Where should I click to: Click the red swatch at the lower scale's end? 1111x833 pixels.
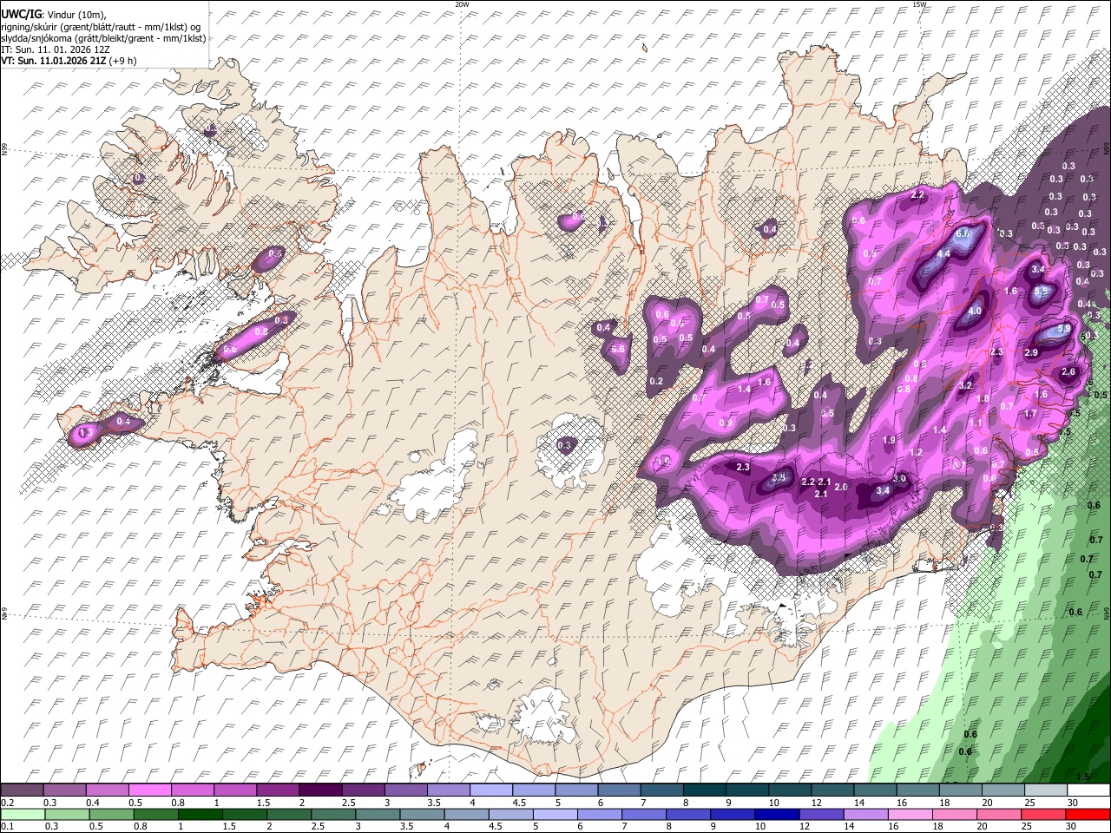pyautogui.click(x=1088, y=814)
